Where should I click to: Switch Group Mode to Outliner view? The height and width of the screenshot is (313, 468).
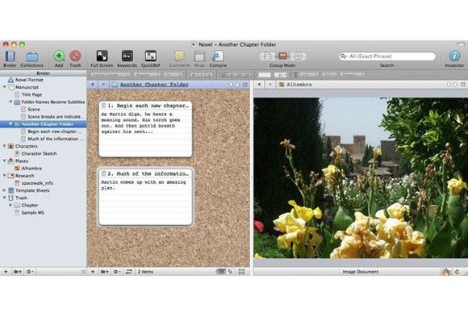[x=298, y=56]
